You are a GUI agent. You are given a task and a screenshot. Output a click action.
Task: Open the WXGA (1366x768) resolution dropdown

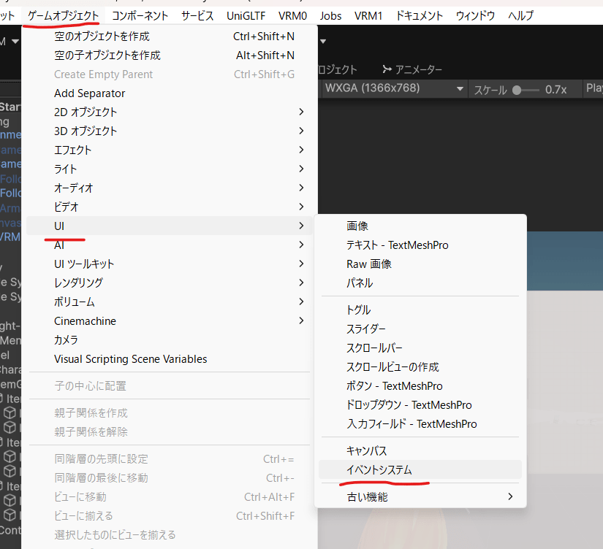pyautogui.click(x=393, y=88)
